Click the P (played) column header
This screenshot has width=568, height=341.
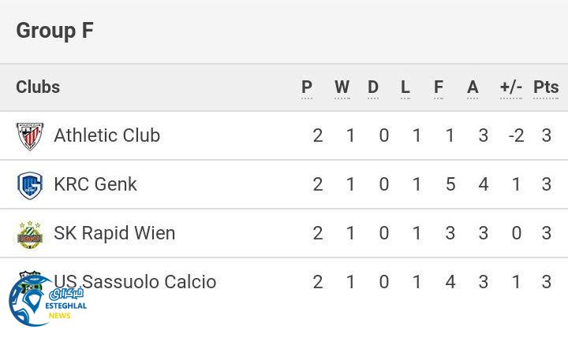(x=307, y=87)
